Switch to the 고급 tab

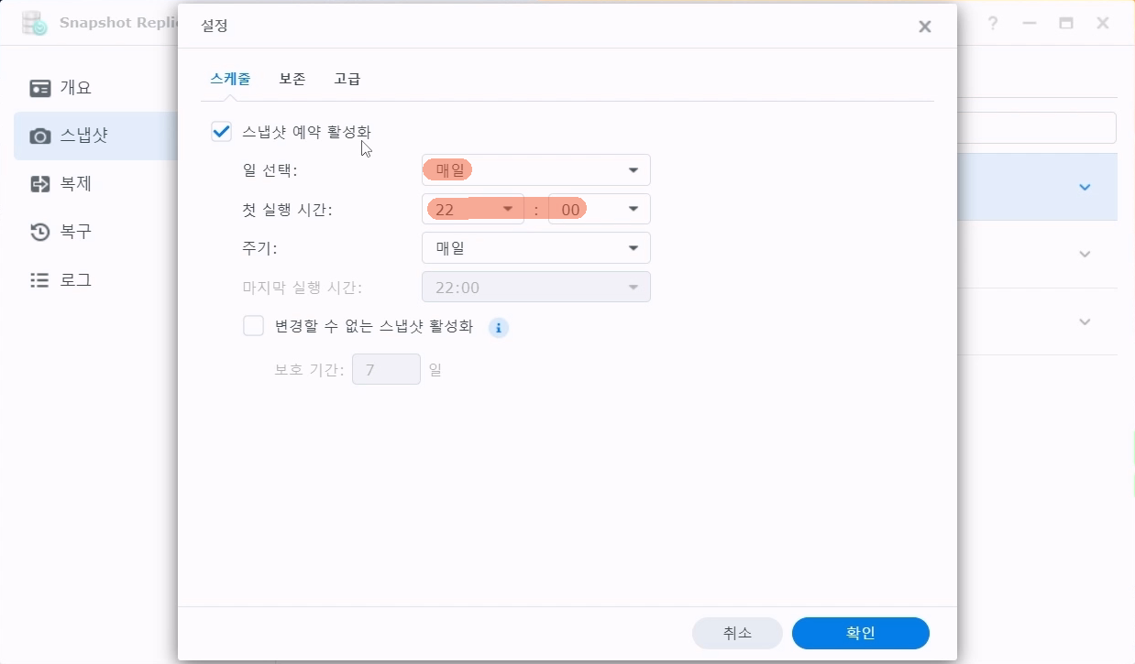[x=347, y=79]
